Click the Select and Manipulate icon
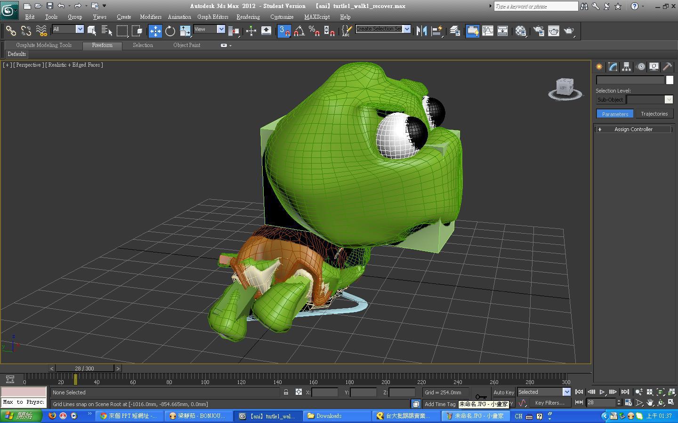The image size is (678, 423). [x=251, y=31]
